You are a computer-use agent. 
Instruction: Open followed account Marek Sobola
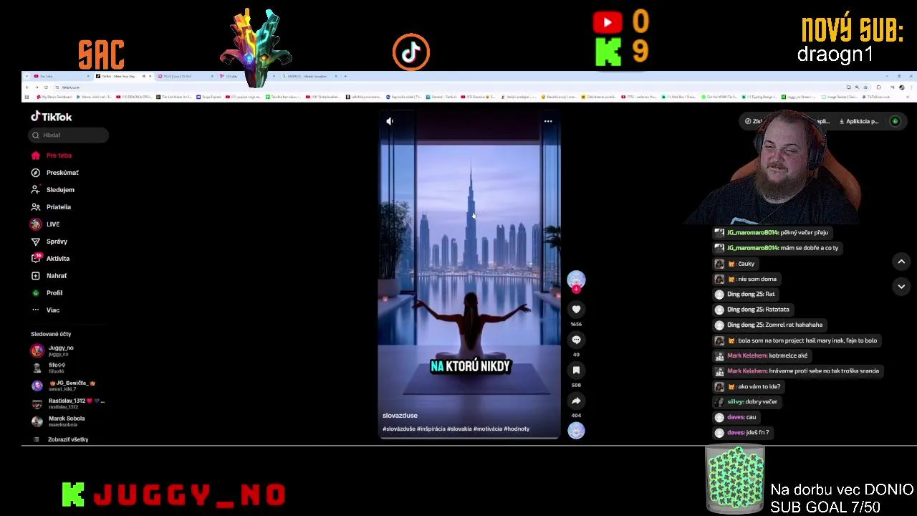(x=58, y=421)
